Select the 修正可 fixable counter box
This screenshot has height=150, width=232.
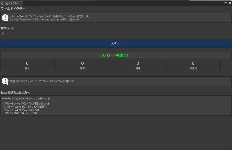click(x=193, y=65)
